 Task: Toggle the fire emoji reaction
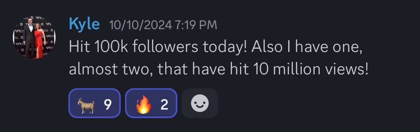pyautogui.click(x=151, y=103)
